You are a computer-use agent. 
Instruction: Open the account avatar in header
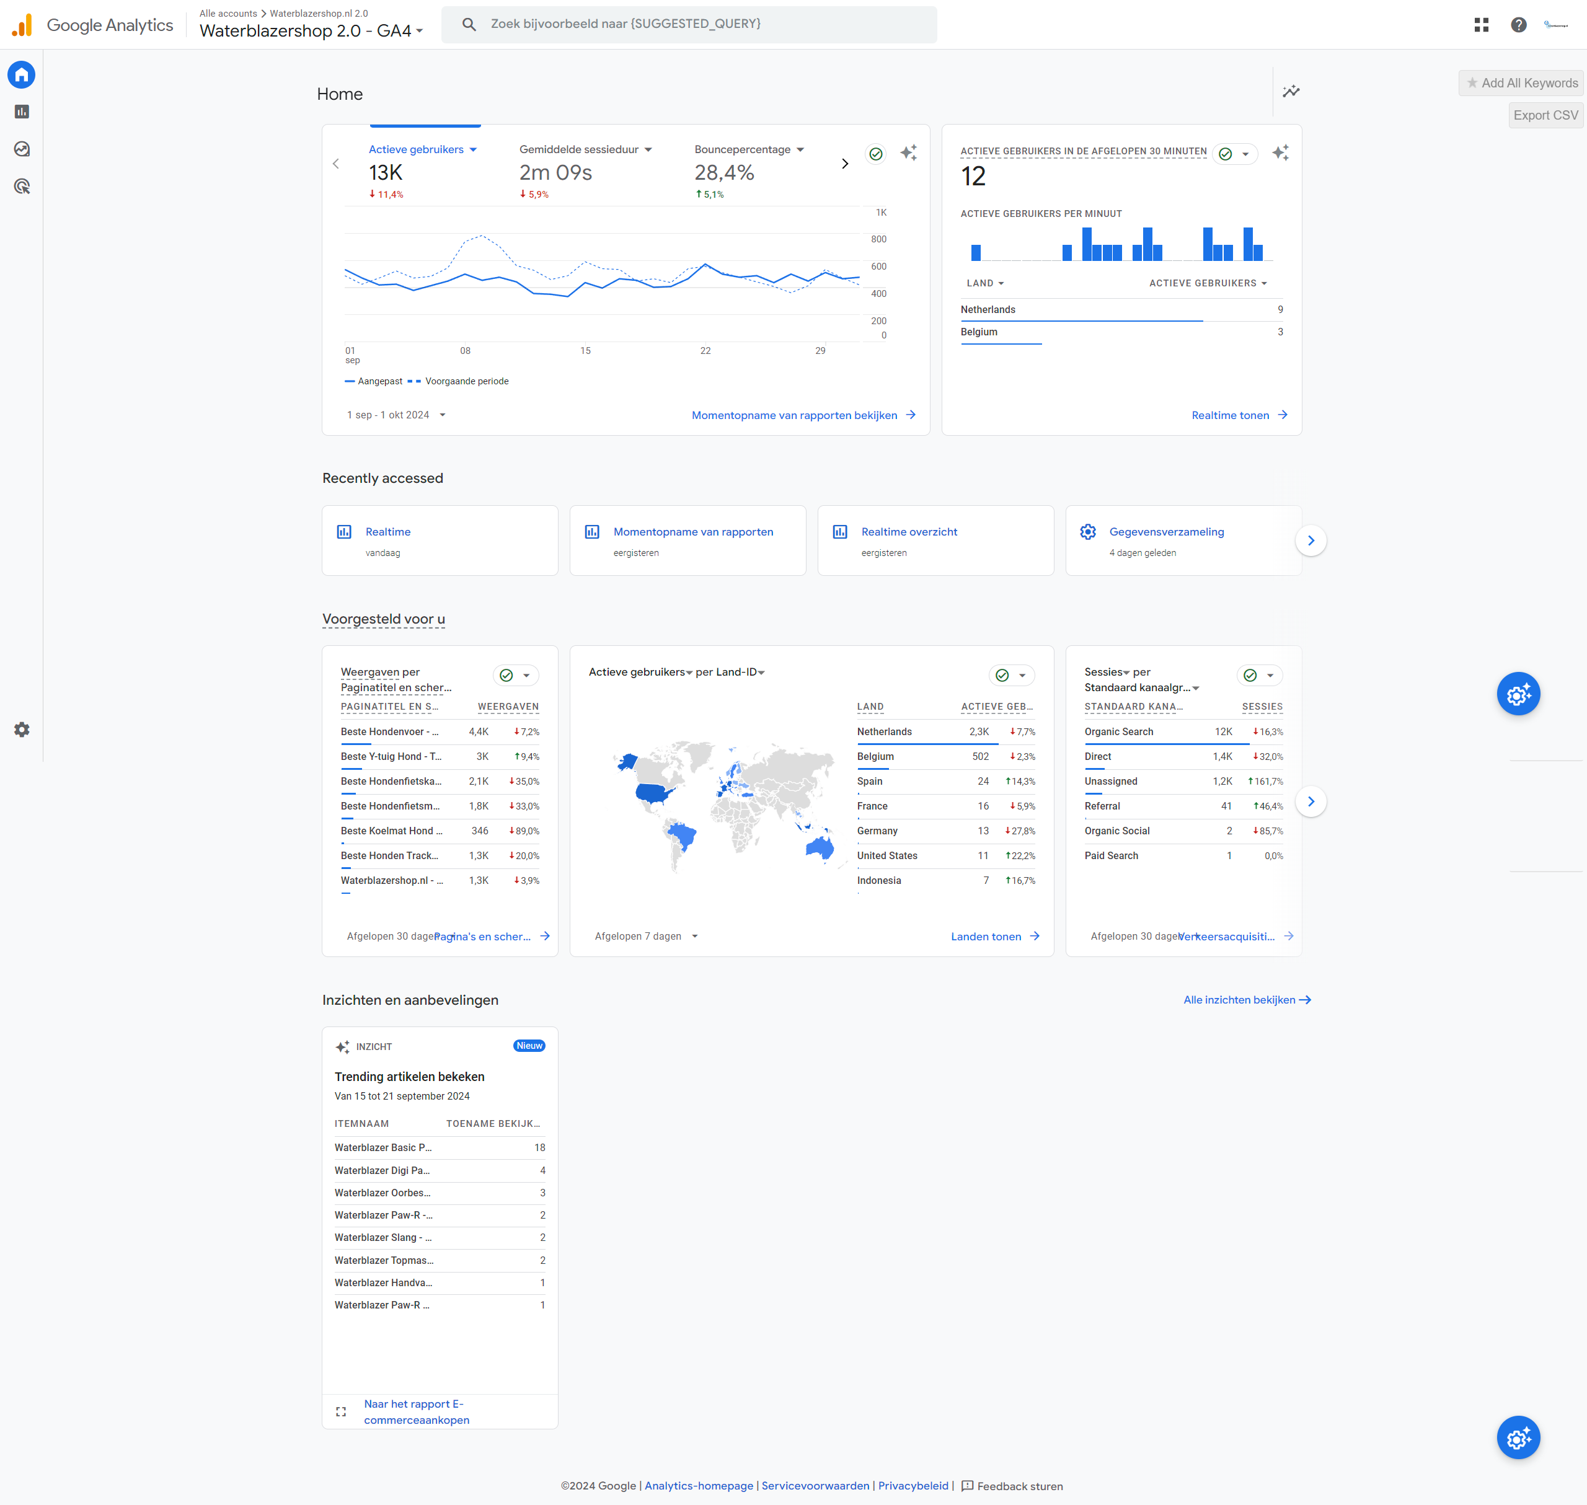(x=1556, y=25)
